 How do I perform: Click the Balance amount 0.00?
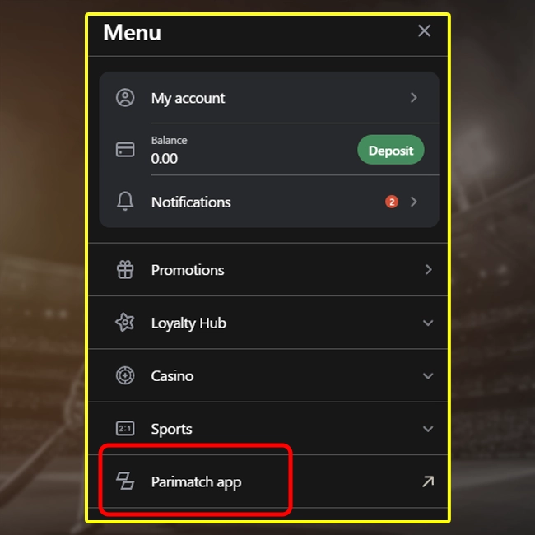(165, 158)
